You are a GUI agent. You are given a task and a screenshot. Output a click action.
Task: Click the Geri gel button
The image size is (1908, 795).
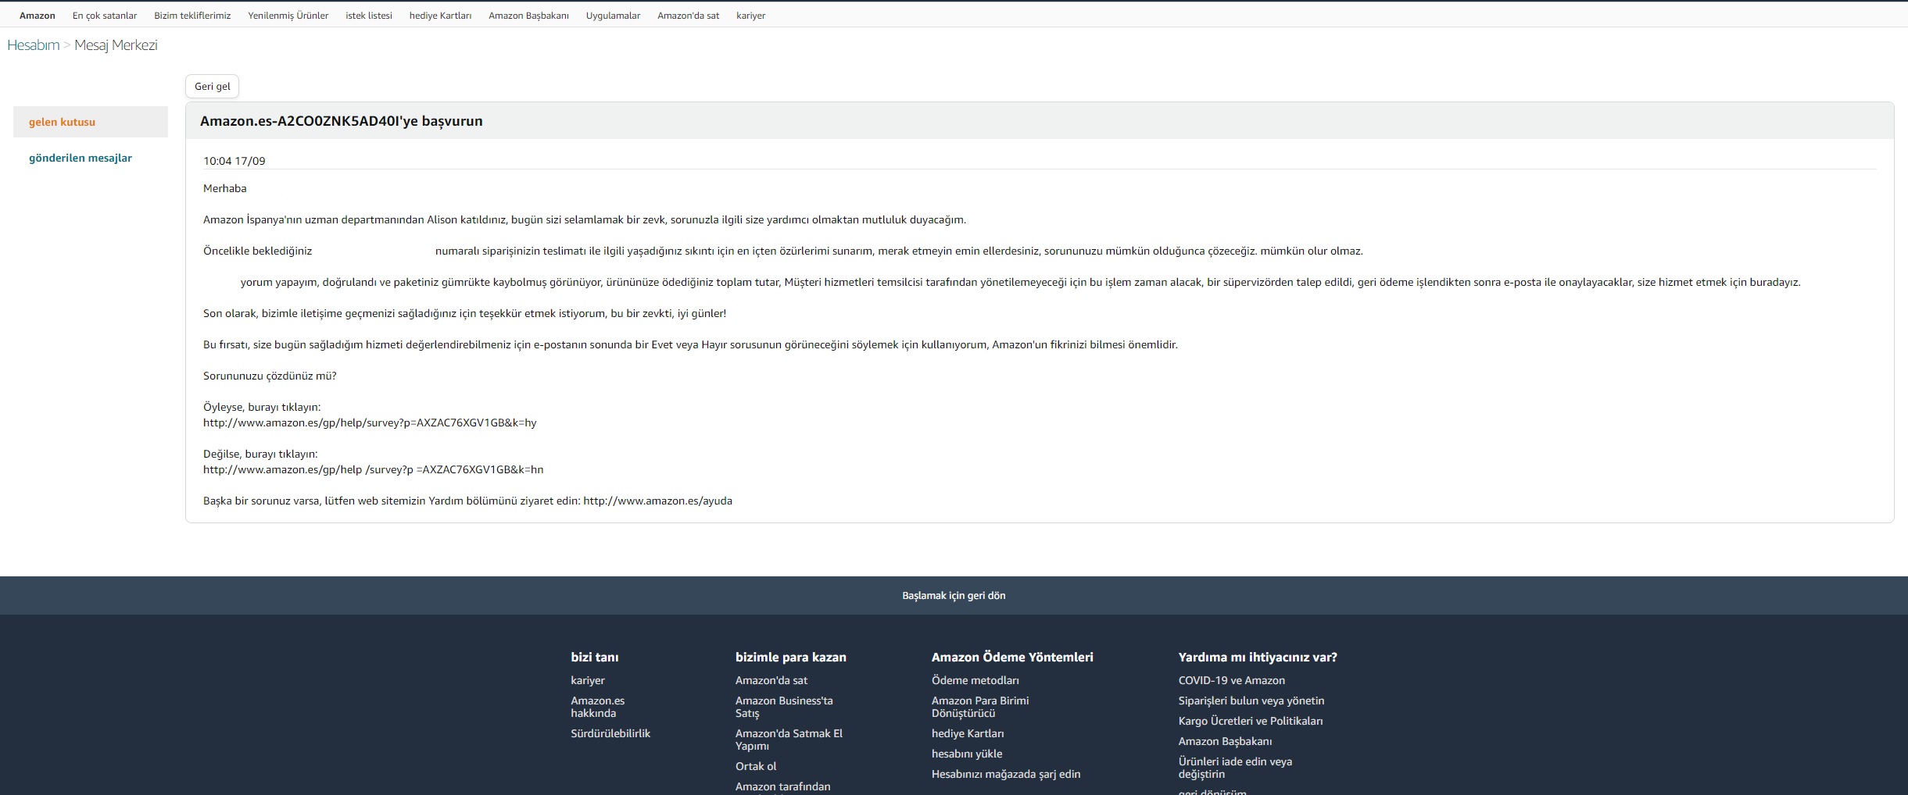[213, 86]
